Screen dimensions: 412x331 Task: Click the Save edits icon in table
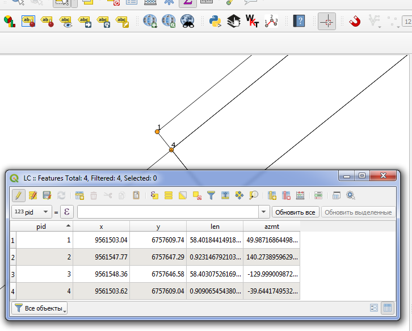pos(47,195)
